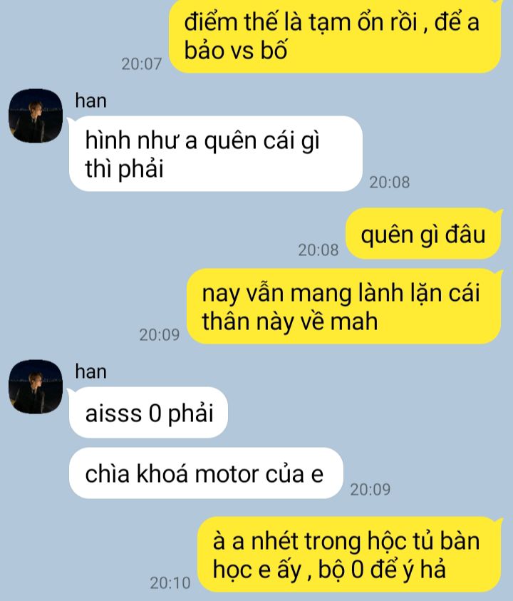Tap the 'chìa khoá motor của e' message

[x=206, y=473]
